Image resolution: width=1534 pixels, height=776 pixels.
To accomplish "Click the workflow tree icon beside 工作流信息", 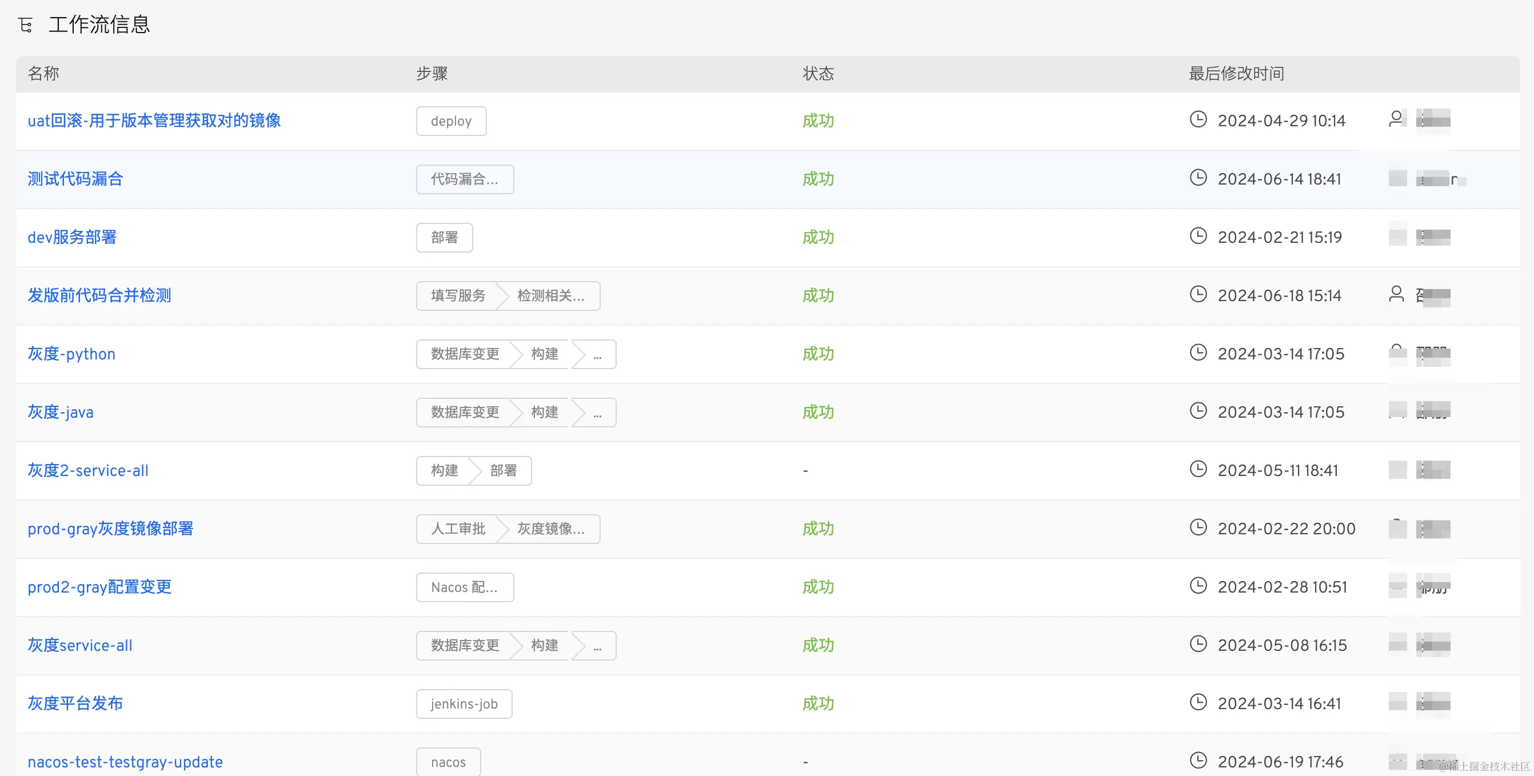I will (x=25, y=25).
